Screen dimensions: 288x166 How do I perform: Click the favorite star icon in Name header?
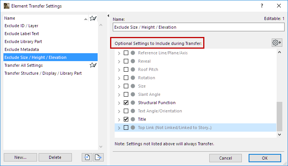point(93,18)
